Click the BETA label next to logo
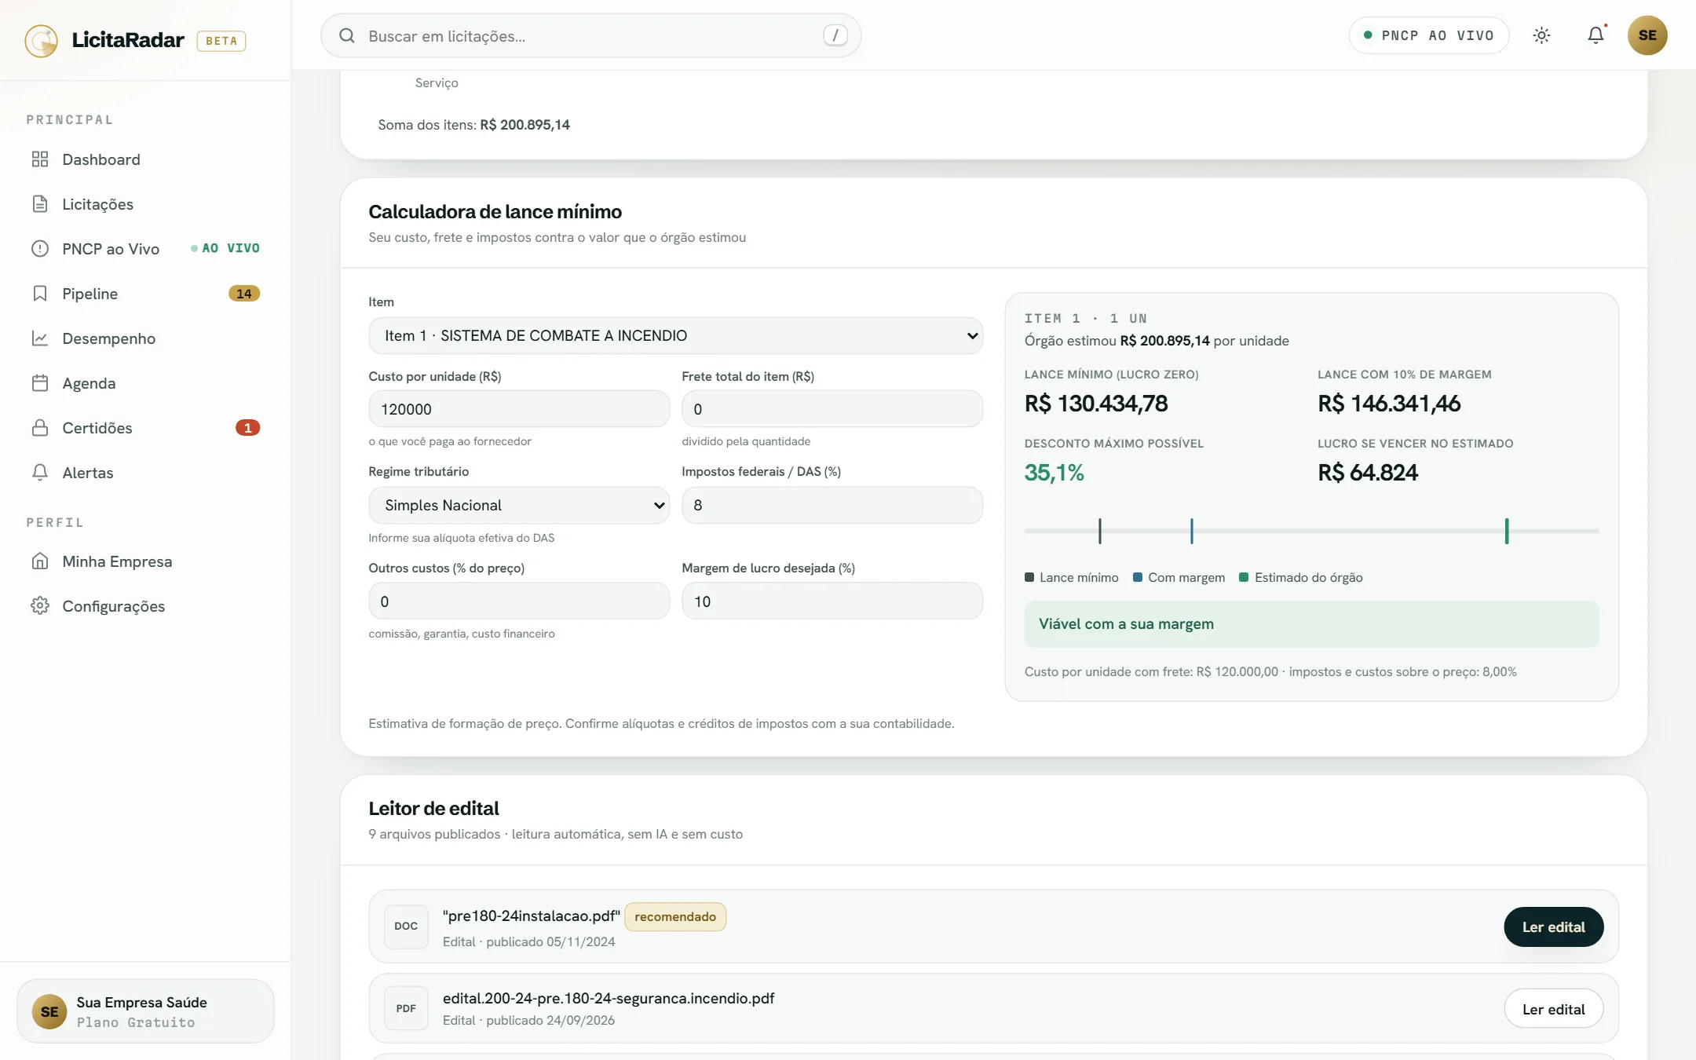Image resolution: width=1696 pixels, height=1060 pixels. (x=221, y=41)
